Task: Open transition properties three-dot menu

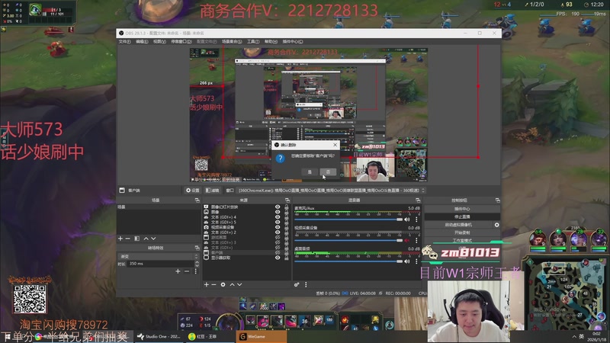Action: (x=196, y=271)
